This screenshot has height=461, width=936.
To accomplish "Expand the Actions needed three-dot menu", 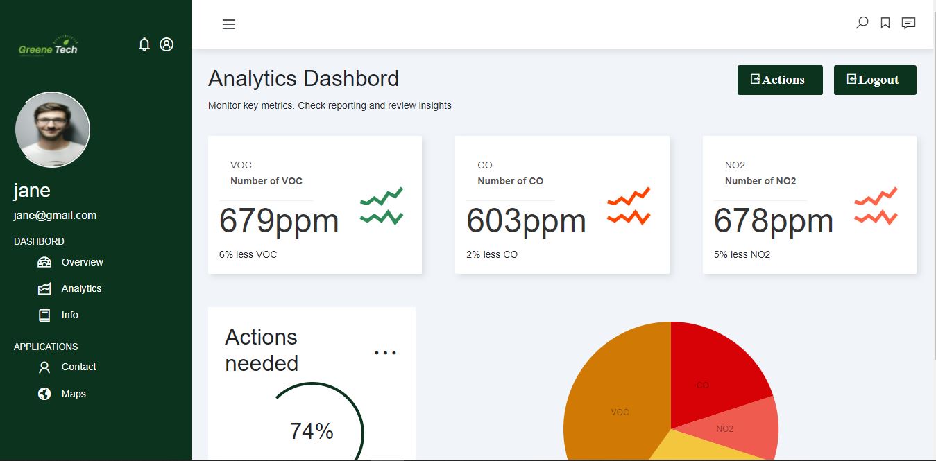I will (x=385, y=353).
